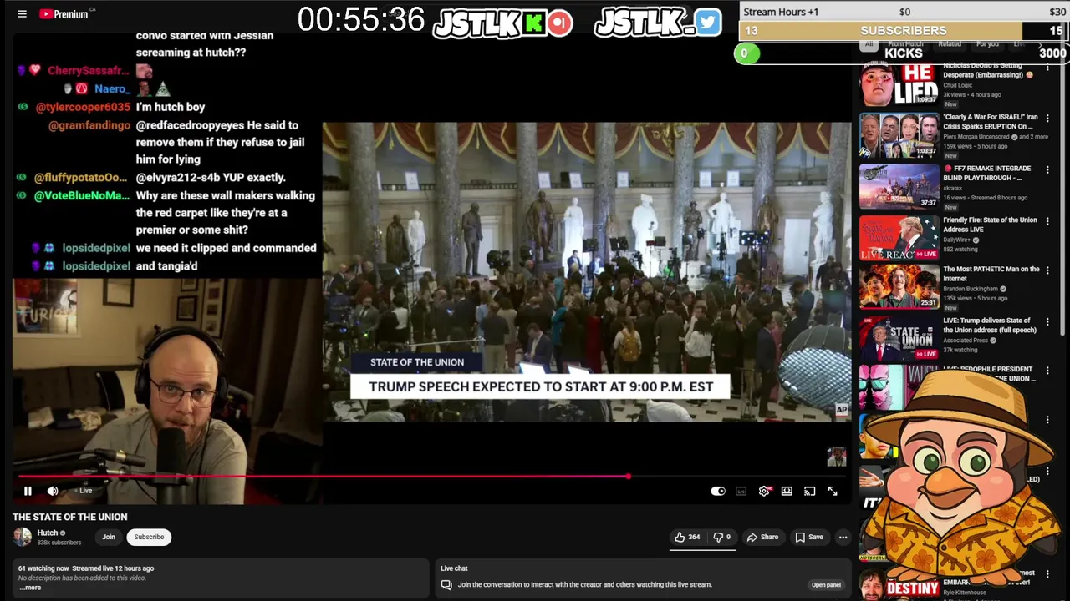Like the video with thumbs up
Image resolution: width=1070 pixels, height=601 pixels.
[x=687, y=537]
